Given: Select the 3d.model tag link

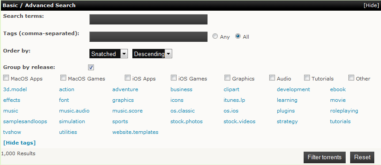Looking at the screenshot, I should coord(15,89).
